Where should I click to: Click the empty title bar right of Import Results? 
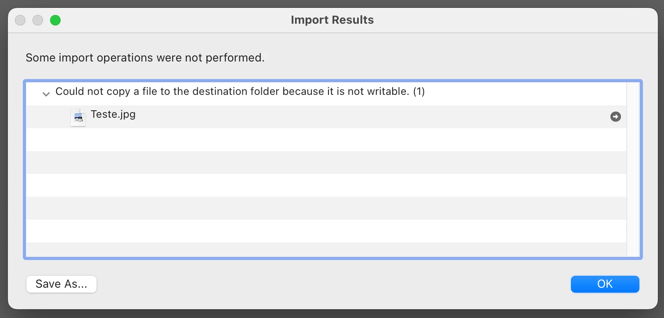[514, 20]
